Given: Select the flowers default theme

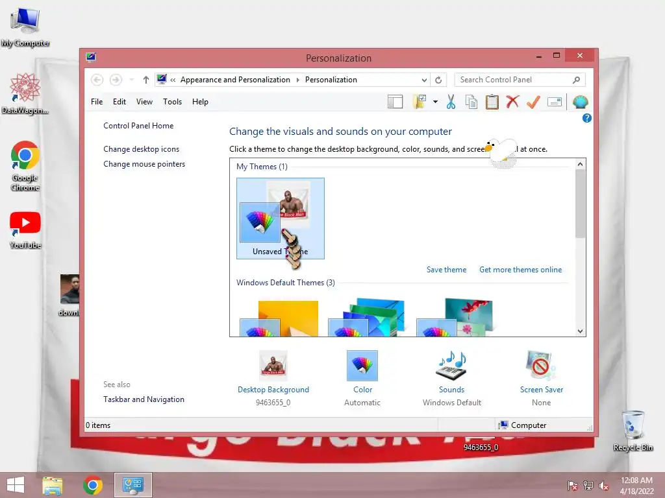Looking at the screenshot, I should point(455,318).
